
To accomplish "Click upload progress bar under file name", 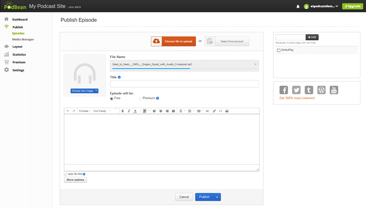I will [184, 69].
